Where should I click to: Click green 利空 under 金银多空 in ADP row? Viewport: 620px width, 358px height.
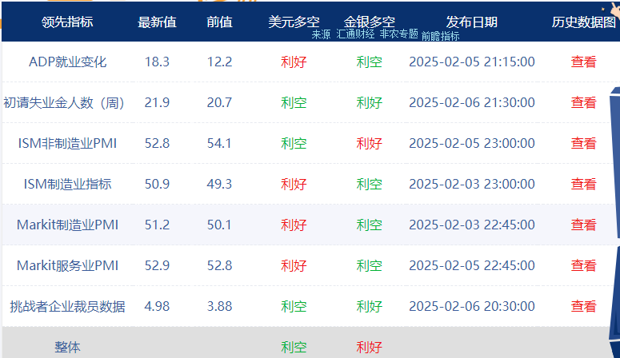click(x=370, y=62)
